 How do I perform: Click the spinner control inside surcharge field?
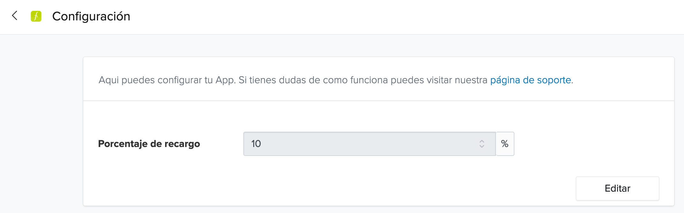(482, 144)
